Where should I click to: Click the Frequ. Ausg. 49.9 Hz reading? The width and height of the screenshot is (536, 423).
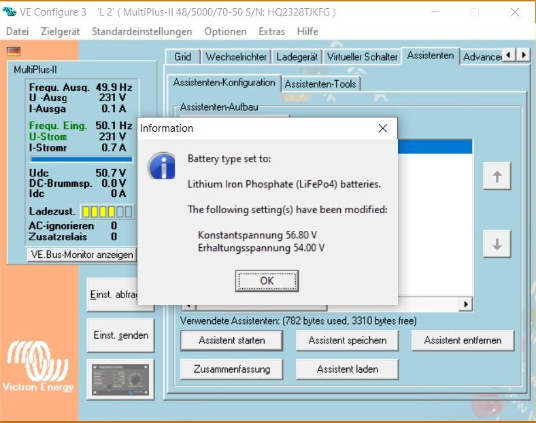click(81, 88)
